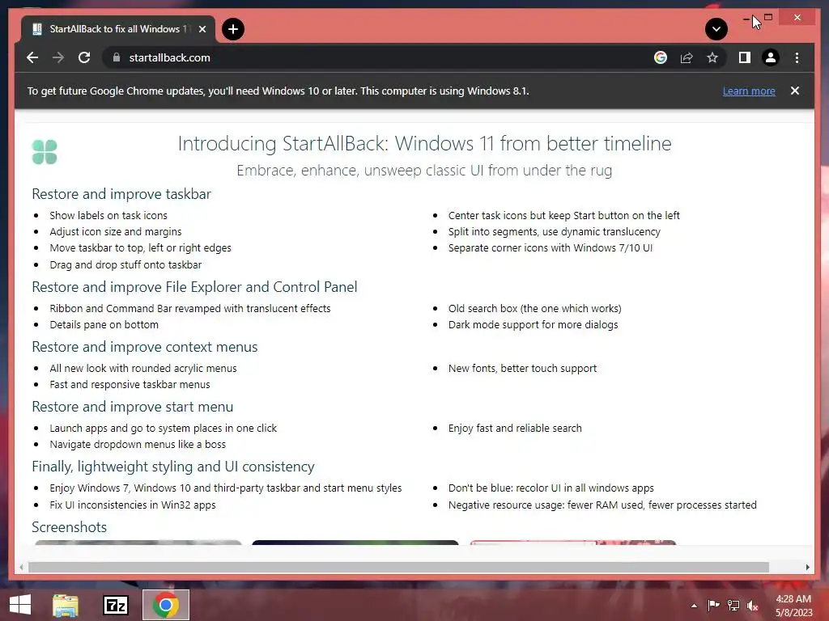Image resolution: width=829 pixels, height=621 pixels.
Task: Open the clock showing 4:28 AM
Action: (x=793, y=606)
